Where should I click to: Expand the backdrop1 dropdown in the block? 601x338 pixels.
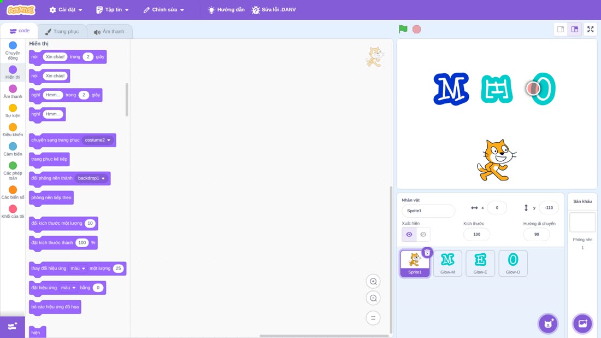[91, 178]
